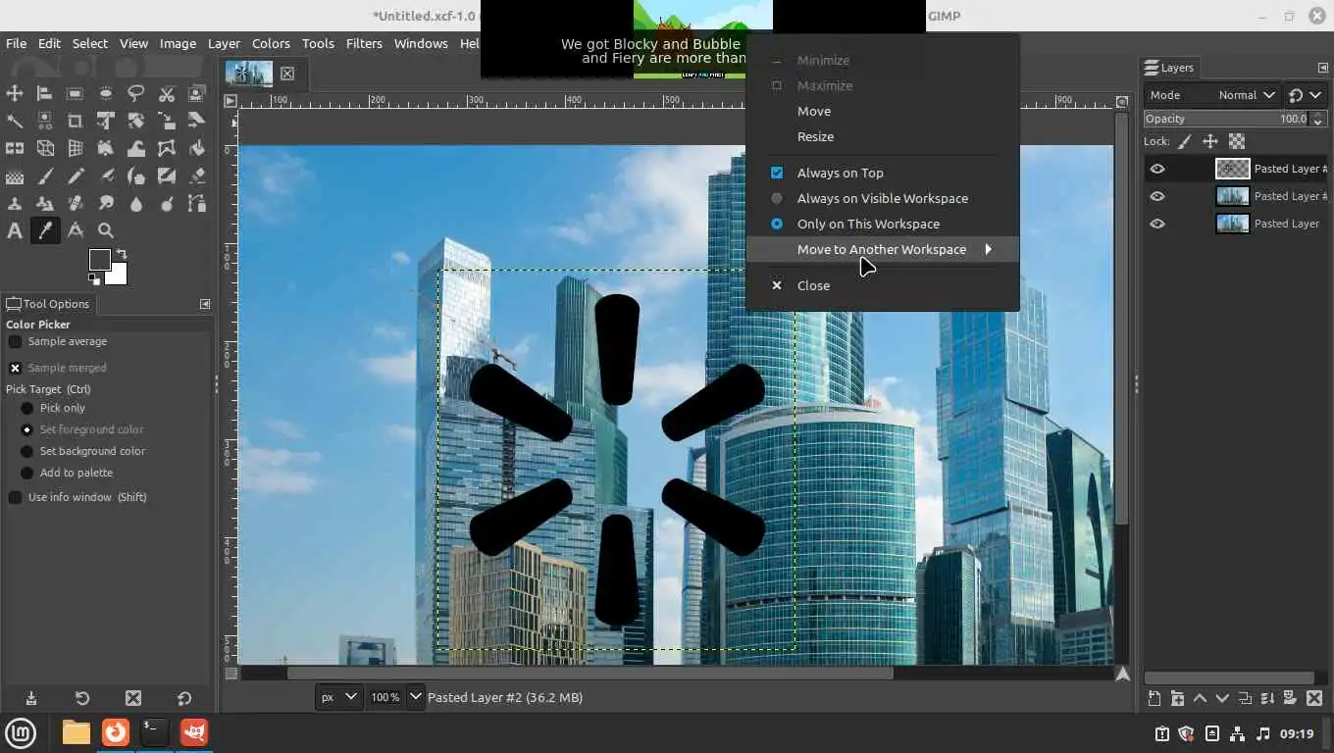Adjust the Opacity value stepper arrows
The width and height of the screenshot is (1334, 753).
coord(1317,119)
